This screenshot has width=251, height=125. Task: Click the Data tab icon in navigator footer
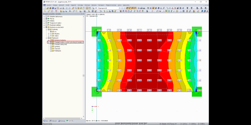(x=44, y=121)
